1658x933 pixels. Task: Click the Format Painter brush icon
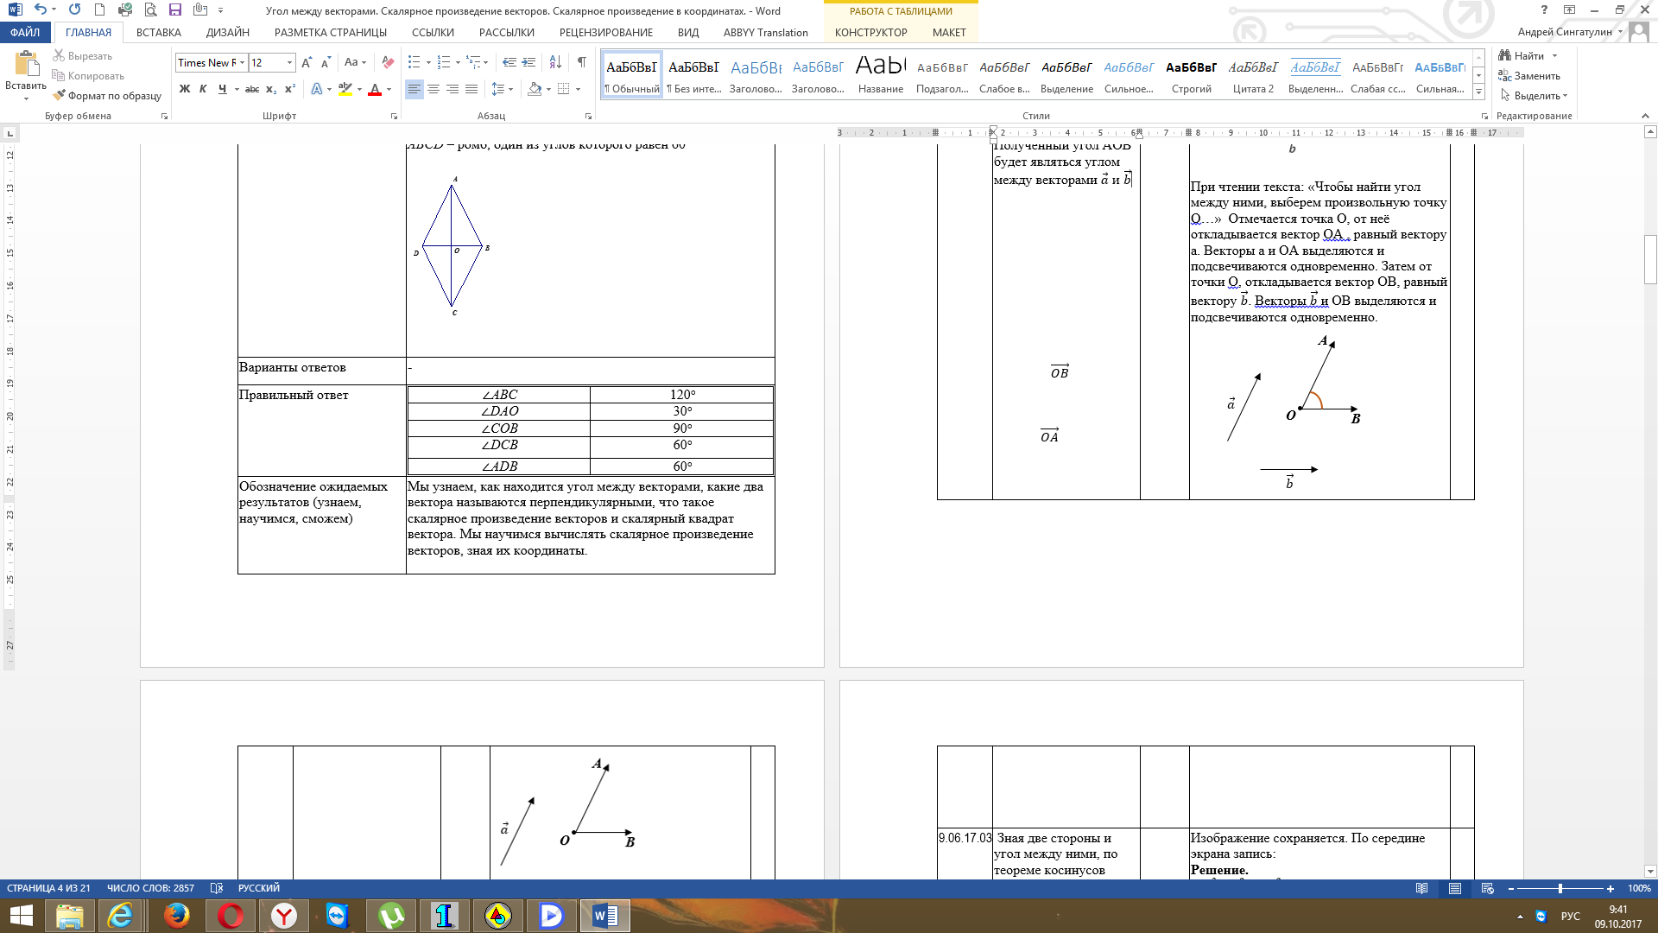pos(60,96)
